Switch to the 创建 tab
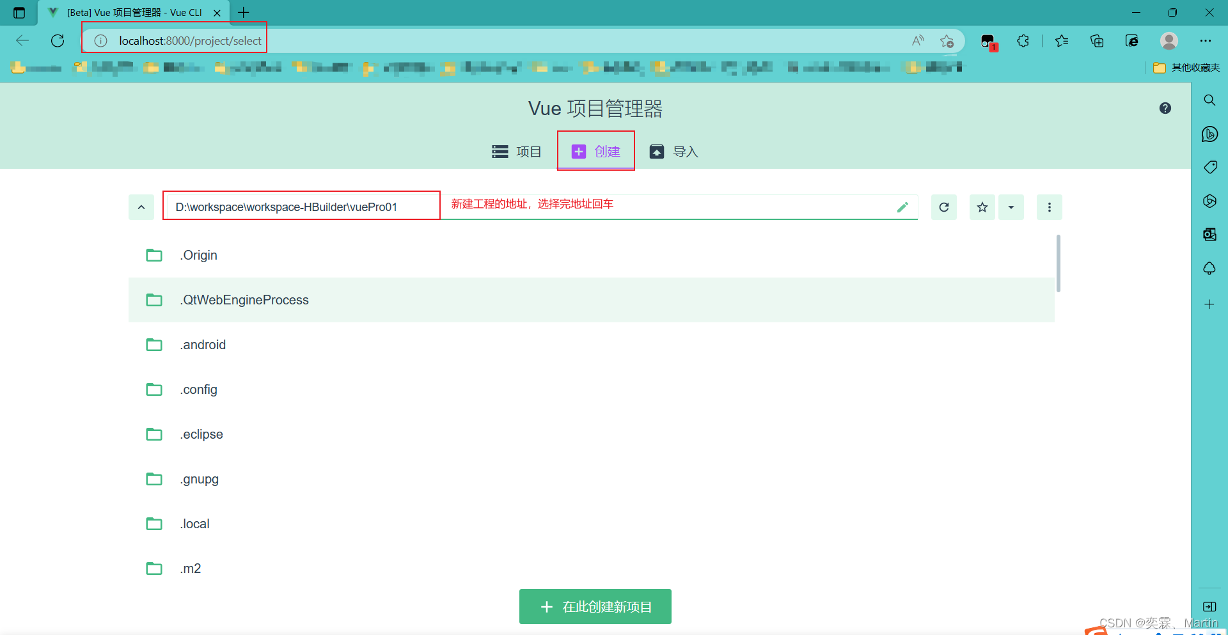 (x=595, y=152)
